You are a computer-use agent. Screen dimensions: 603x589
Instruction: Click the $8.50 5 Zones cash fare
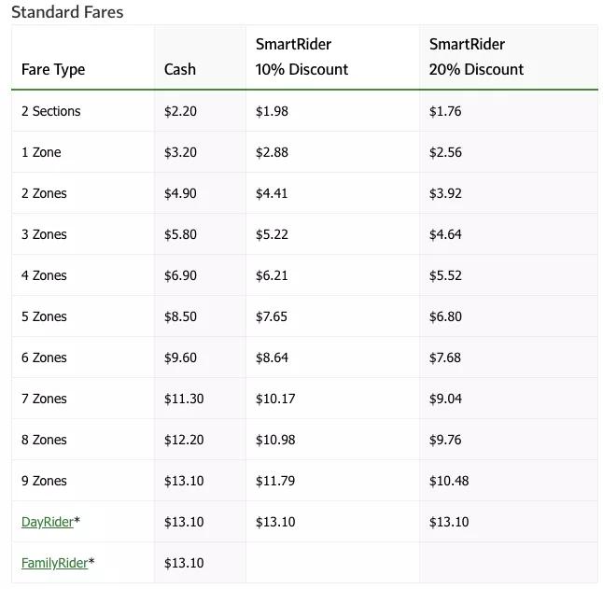[x=180, y=316]
